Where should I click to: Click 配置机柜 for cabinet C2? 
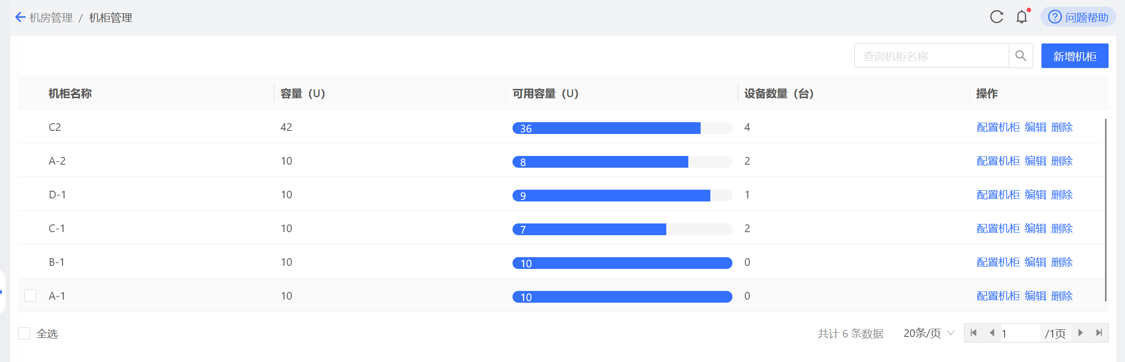998,127
